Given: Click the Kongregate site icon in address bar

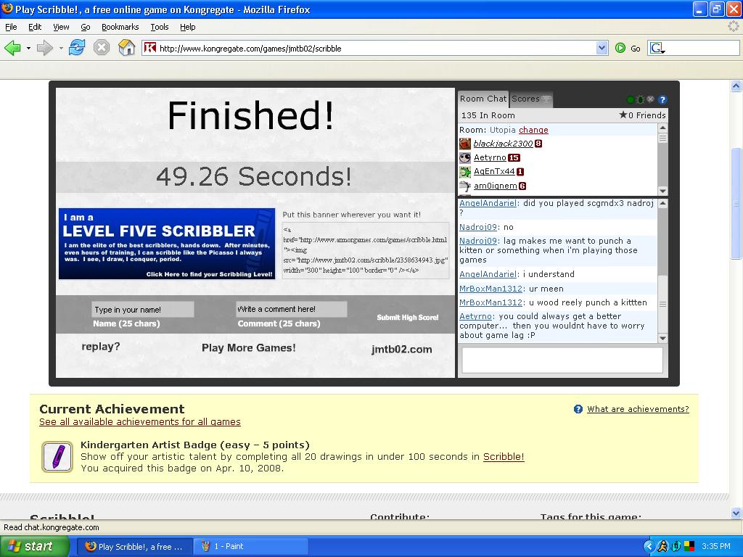Looking at the screenshot, I should 149,48.
